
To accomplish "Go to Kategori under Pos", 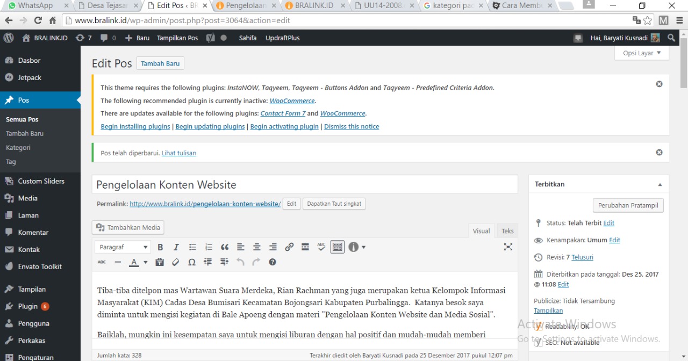I will 18,147.
